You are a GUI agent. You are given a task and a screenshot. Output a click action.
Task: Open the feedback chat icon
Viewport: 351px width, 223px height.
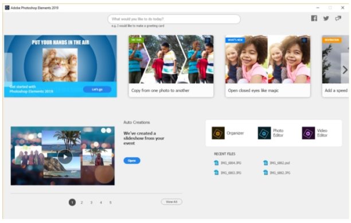338,18
